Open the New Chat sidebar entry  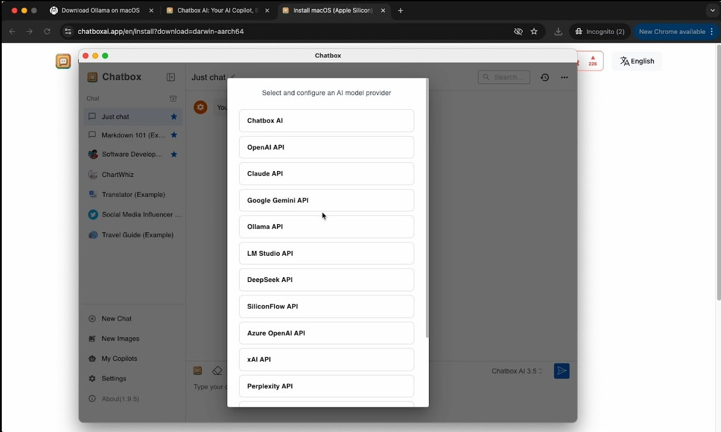click(x=133, y=319)
